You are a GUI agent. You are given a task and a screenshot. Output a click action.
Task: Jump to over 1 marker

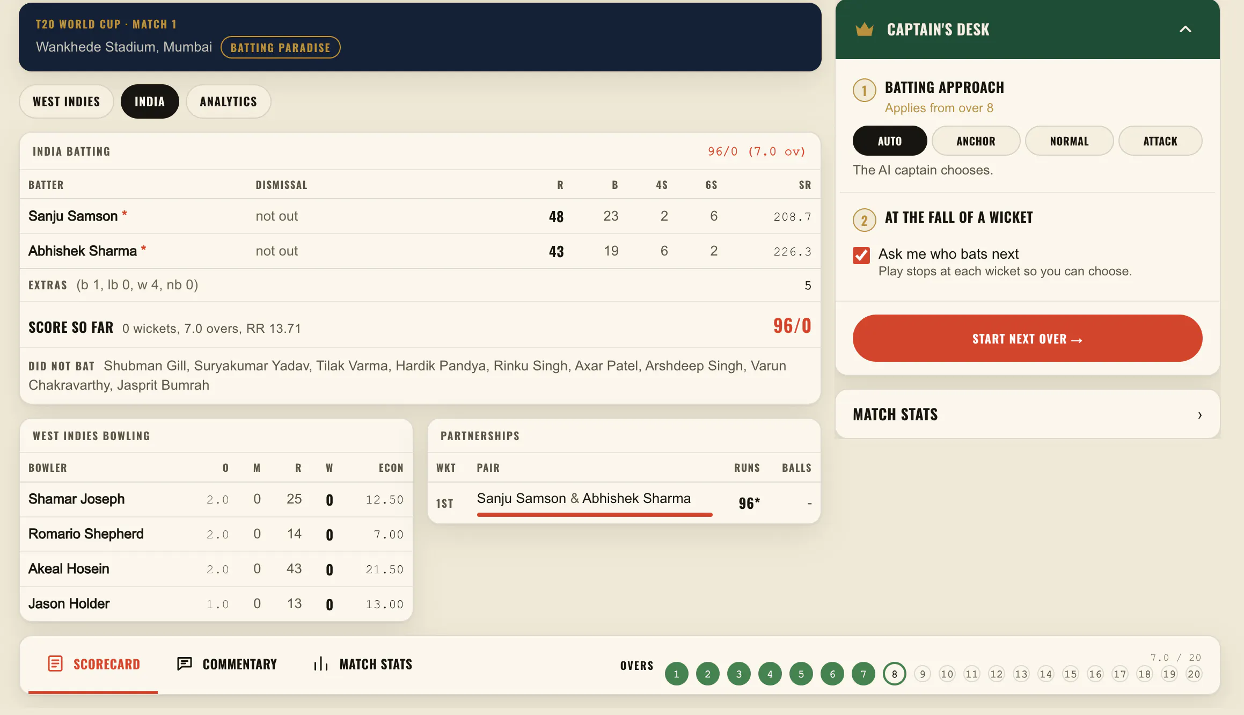[x=676, y=674]
